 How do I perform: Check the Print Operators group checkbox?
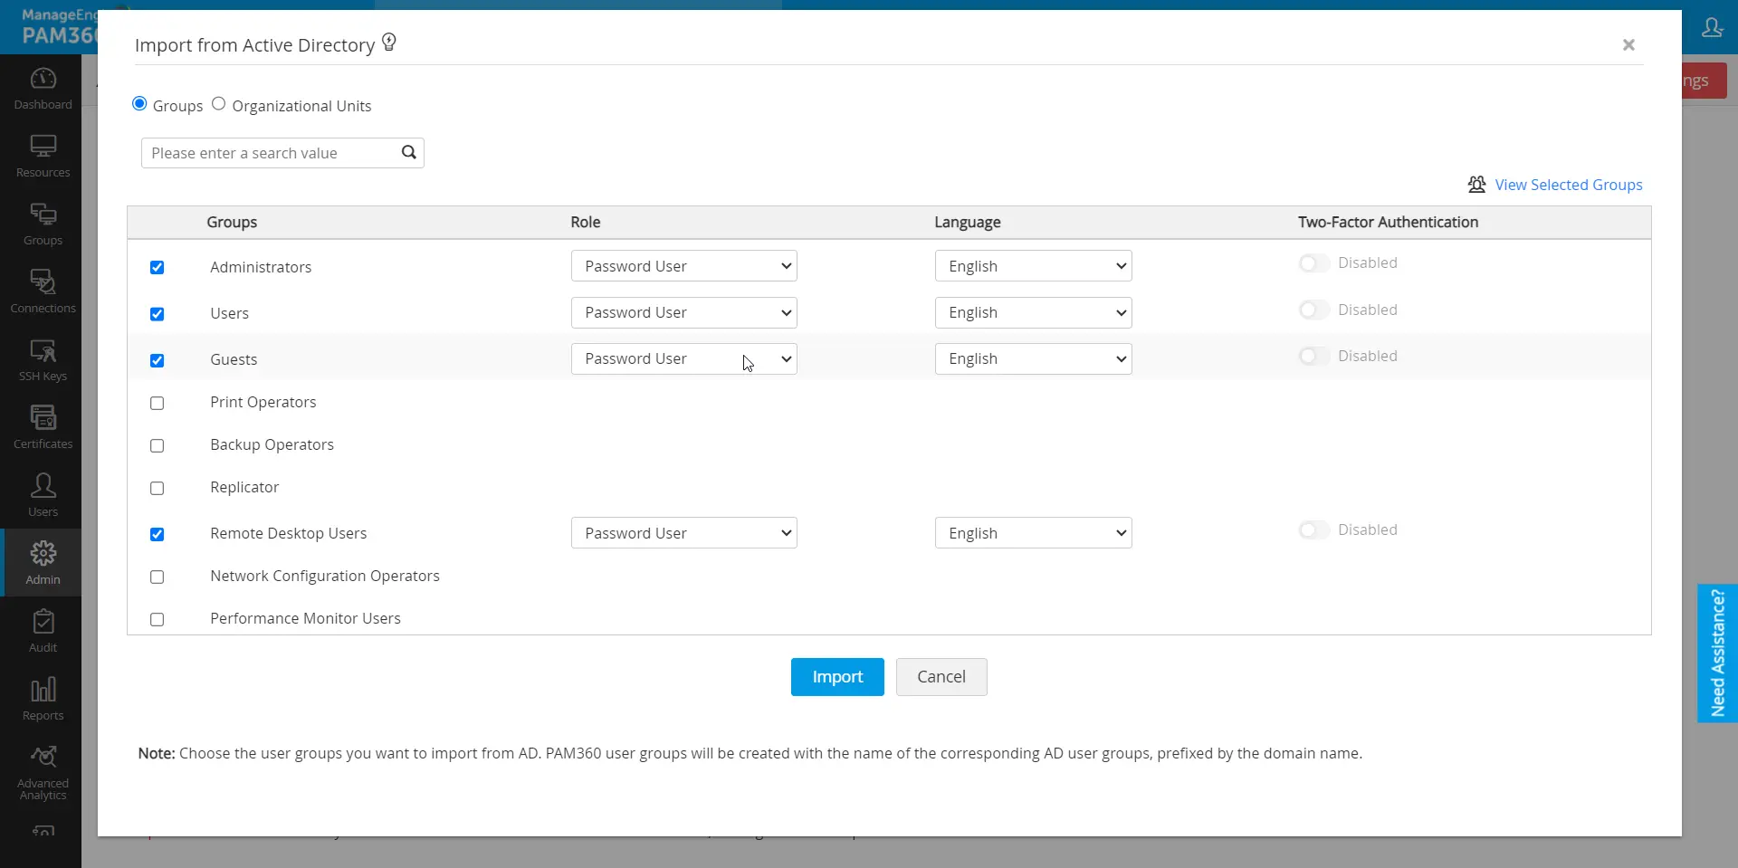click(x=157, y=403)
